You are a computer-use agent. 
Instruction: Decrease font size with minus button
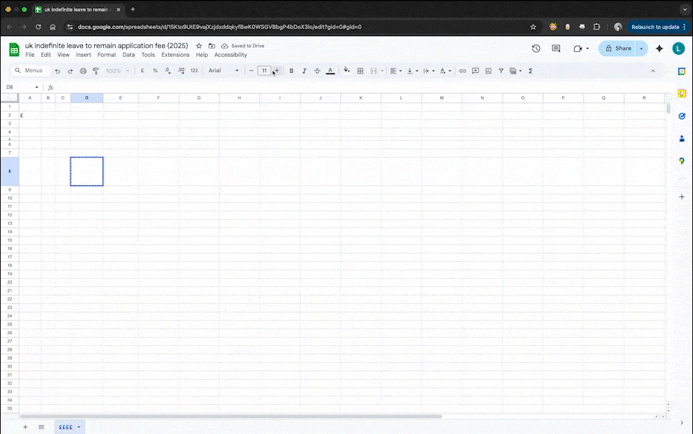tap(251, 71)
